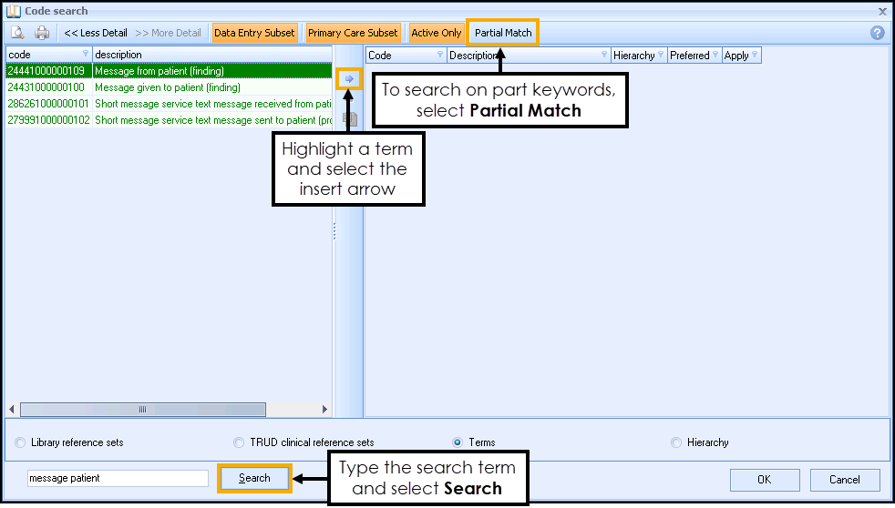This screenshot has width=895, height=508.
Task: Click the Cancel button
Action: [844, 479]
